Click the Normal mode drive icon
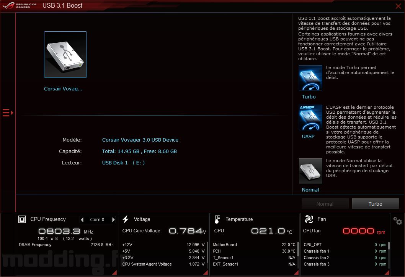The width and height of the screenshot is (405, 277). 310,171
